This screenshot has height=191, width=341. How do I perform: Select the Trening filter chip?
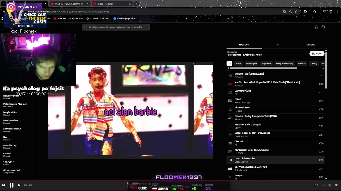[314, 64]
